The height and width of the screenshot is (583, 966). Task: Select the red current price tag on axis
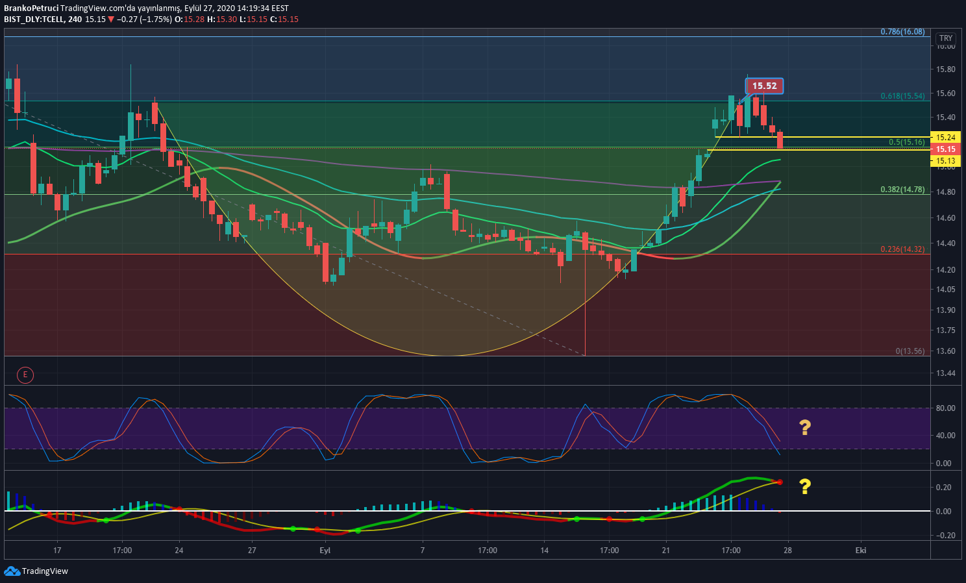pyautogui.click(x=946, y=149)
